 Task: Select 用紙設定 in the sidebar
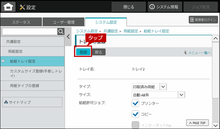[x=32, y=51]
